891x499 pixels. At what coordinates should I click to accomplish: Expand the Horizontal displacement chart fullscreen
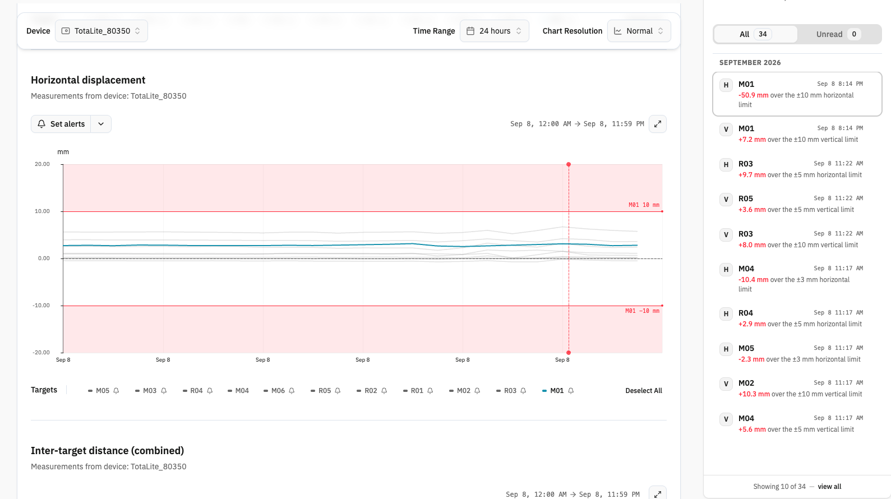click(x=657, y=124)
